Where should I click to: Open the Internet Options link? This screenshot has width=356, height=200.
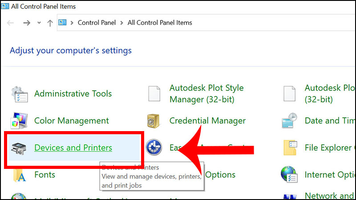[330, 175]
